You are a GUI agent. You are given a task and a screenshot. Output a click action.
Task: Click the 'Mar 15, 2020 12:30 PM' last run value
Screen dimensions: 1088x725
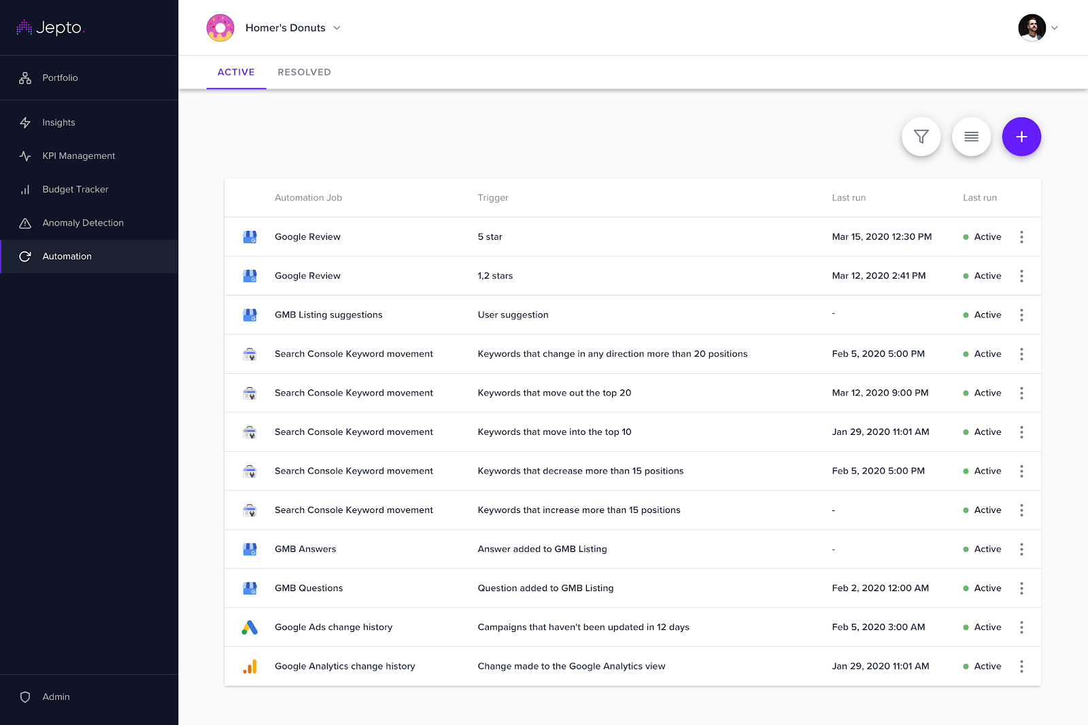(882, 236)
